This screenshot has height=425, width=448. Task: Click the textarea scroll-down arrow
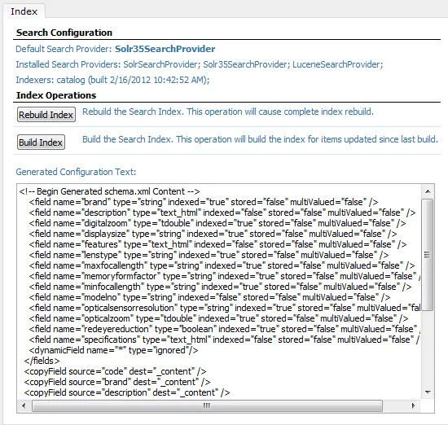click(428, 392)
